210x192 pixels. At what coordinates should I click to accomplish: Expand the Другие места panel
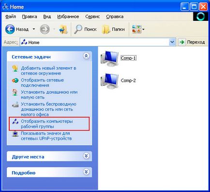[x=86, y=156]
